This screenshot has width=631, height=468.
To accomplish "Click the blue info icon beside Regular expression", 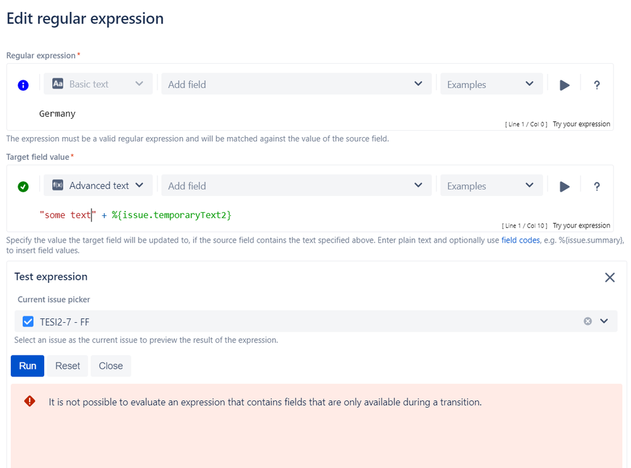I will (x=23, y=85).
